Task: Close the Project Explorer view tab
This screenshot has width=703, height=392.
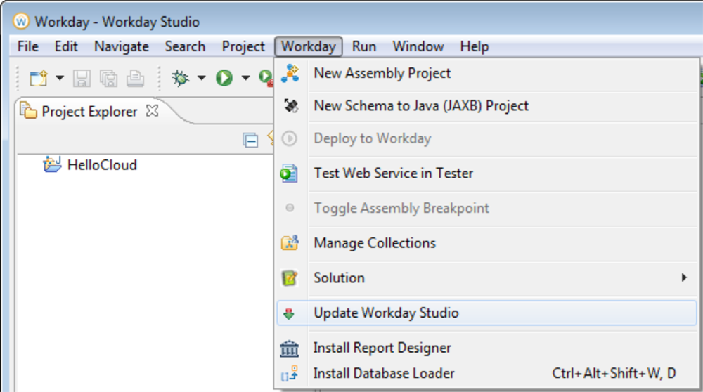Action: click(153, 111)
